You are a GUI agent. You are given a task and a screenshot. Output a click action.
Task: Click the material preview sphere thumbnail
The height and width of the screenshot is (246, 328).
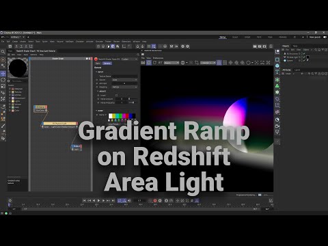[18, 68]
